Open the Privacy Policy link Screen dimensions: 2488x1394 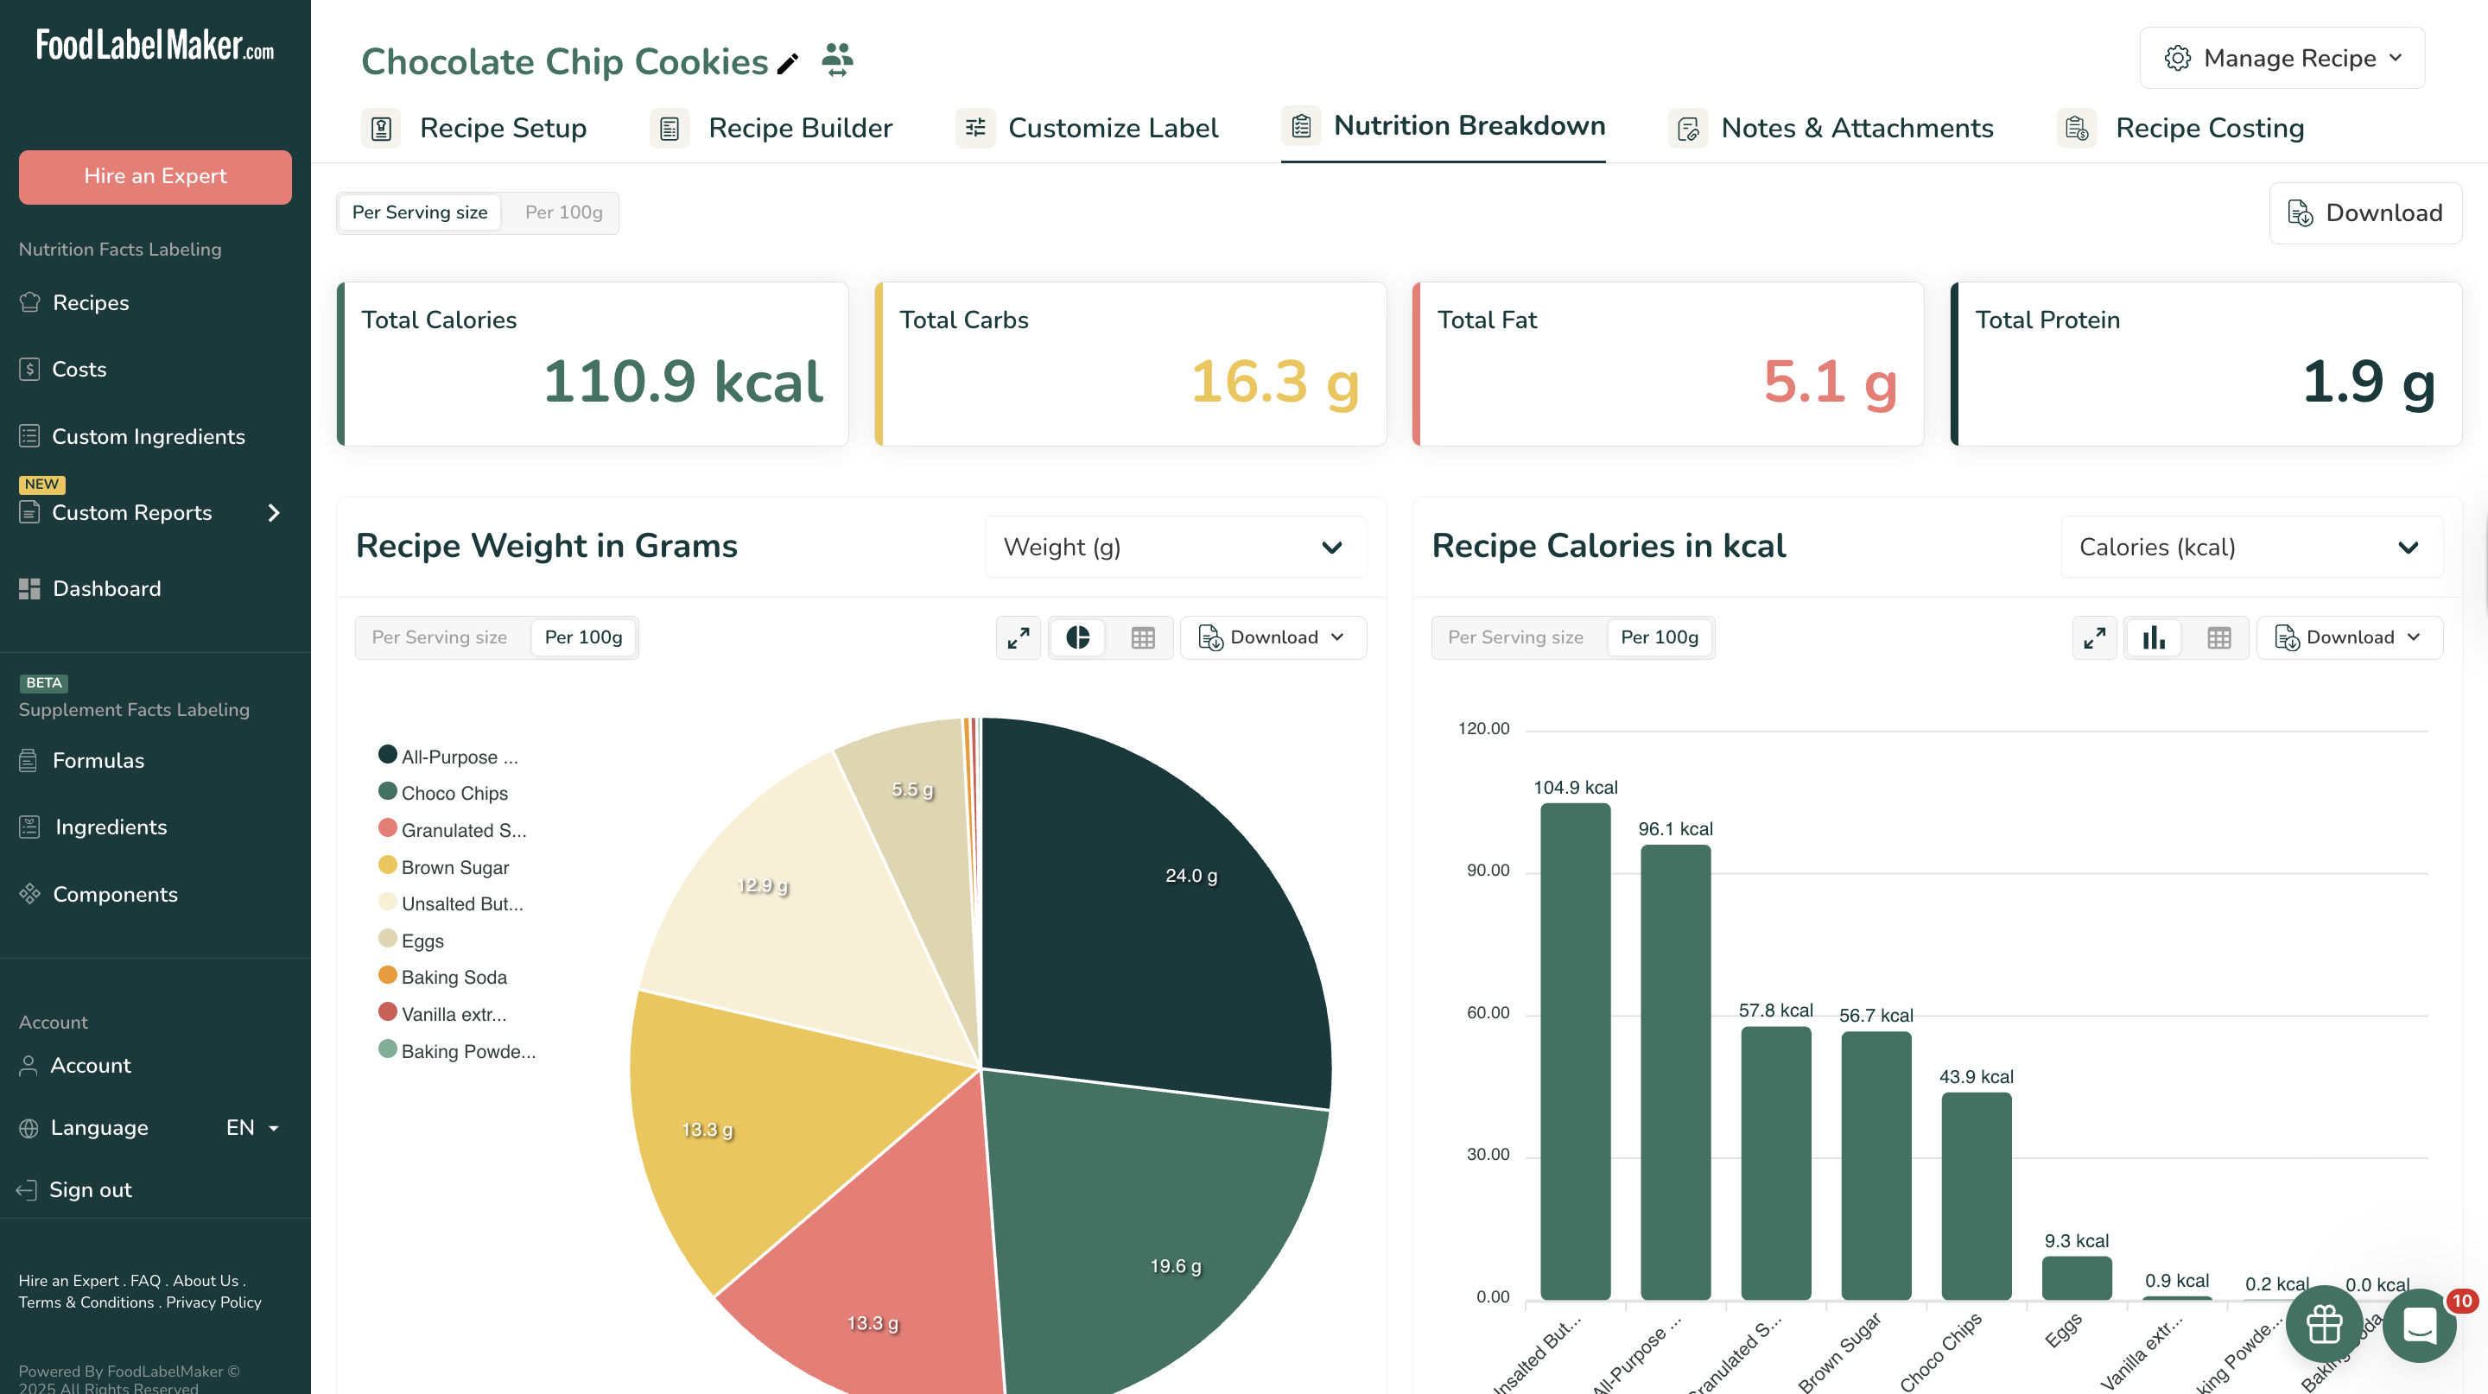point(213,1302)
